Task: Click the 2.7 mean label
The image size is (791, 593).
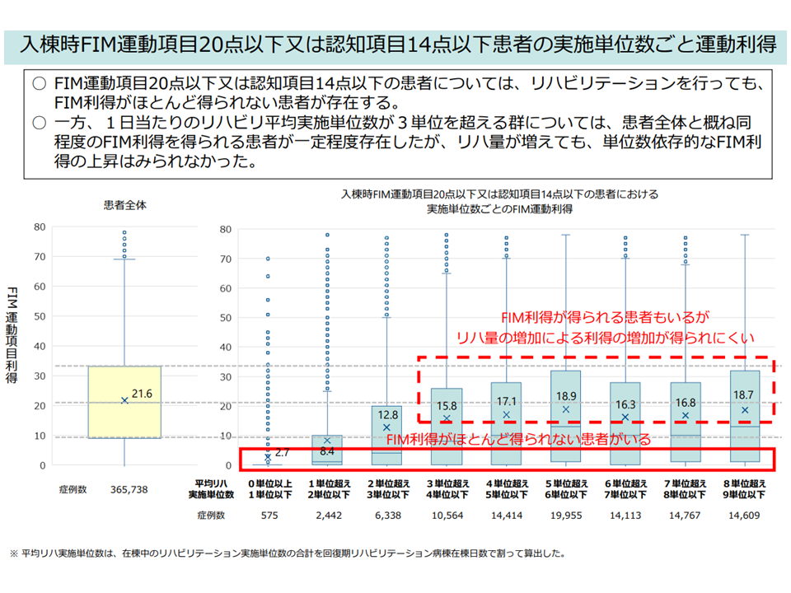Action: (281, 453)
